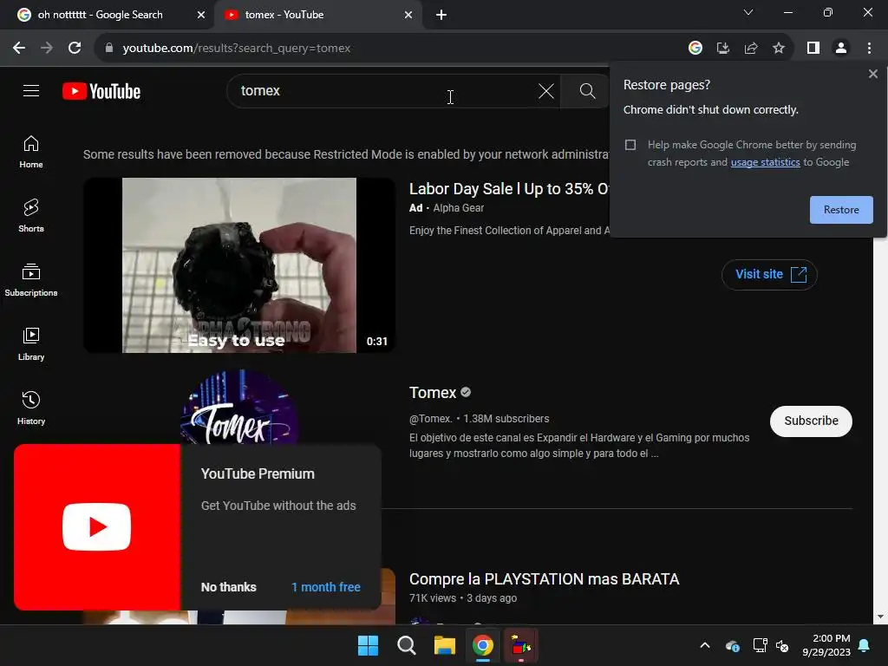Viewport: 888px width, 666px height.
Task: Check the send crash reports checkbox
Action: click(x=630, y=145)
